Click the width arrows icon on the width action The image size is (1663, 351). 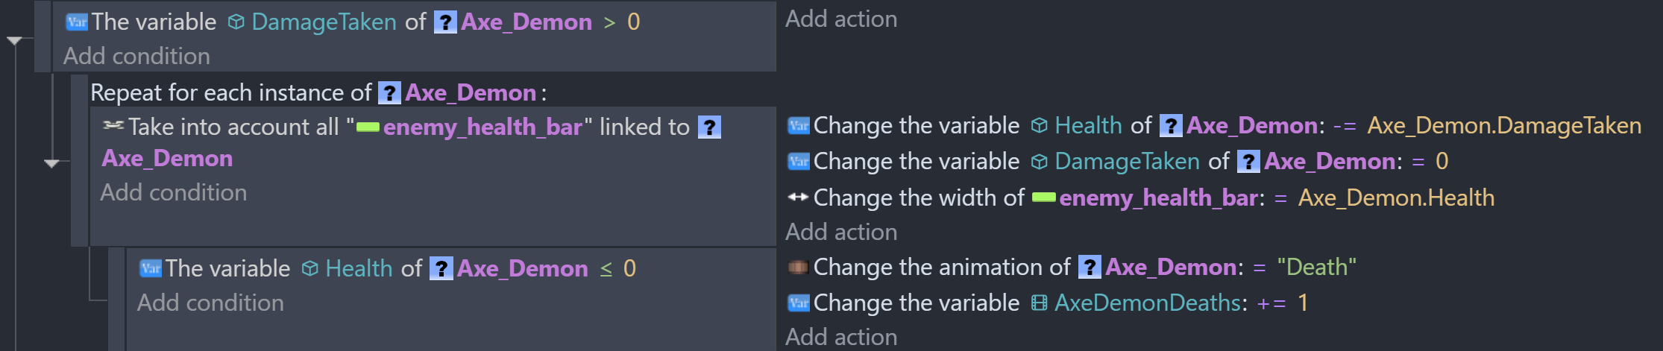pyautogui.click(x=798, y=197)
